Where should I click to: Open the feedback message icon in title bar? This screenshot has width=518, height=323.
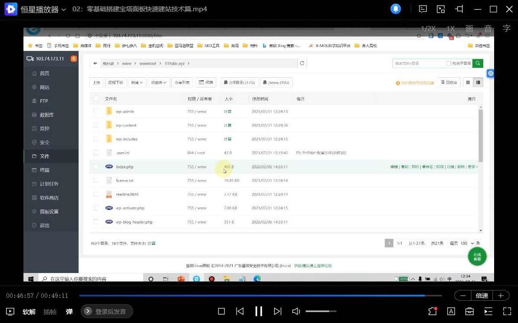(x=422, y=9)
